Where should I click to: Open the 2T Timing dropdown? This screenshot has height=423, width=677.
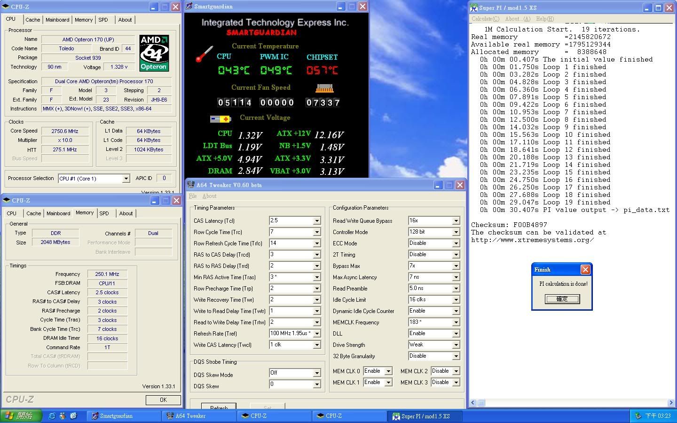pos(456,254)
